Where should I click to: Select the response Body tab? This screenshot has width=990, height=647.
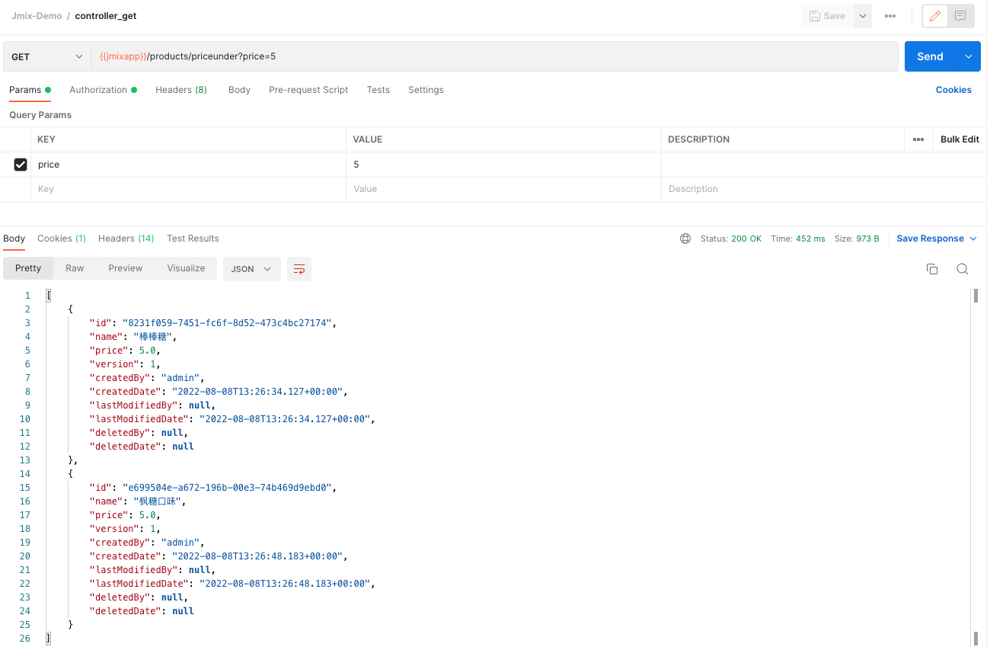[x=14, y=239]
